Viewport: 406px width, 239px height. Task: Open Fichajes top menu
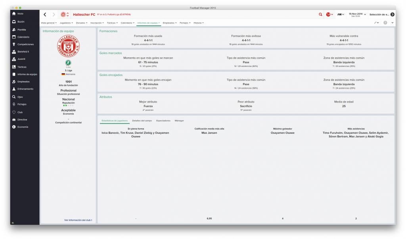coord(185,23)
